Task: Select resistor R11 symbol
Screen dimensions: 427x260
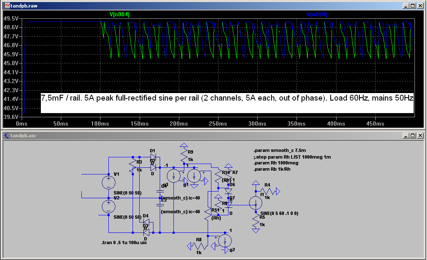Action: (208, 214)
